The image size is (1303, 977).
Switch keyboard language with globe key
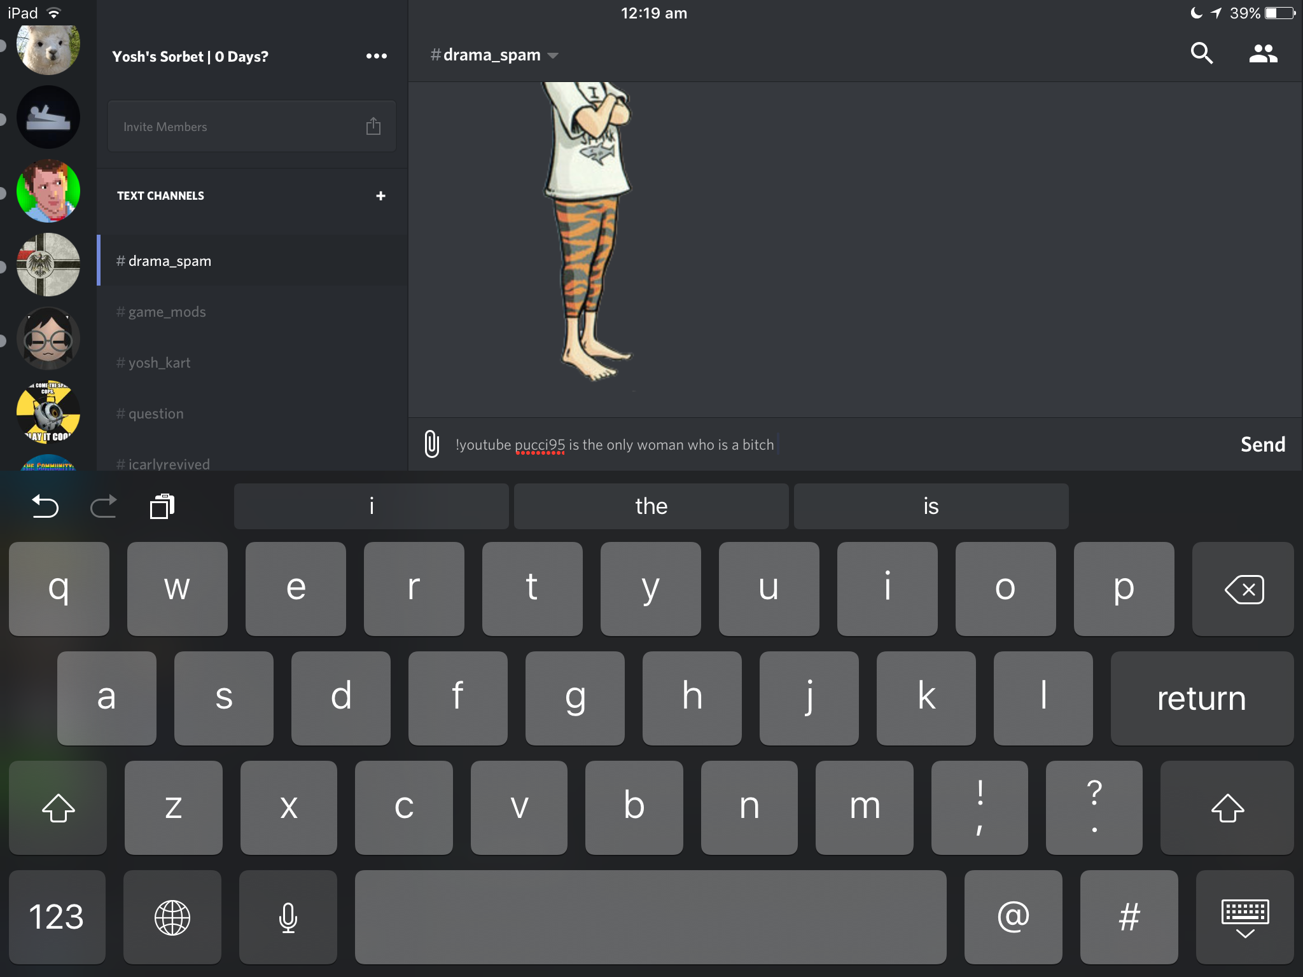click(172, 917)
